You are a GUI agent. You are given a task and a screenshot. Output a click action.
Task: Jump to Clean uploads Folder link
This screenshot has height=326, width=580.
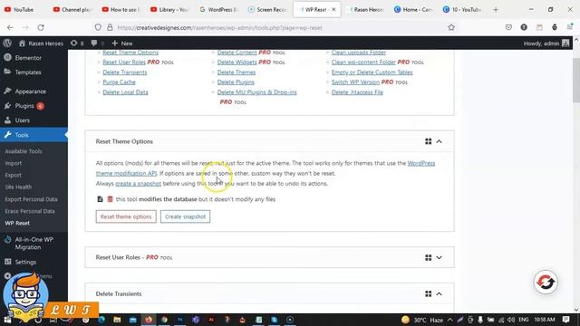(x=359, y=53)
